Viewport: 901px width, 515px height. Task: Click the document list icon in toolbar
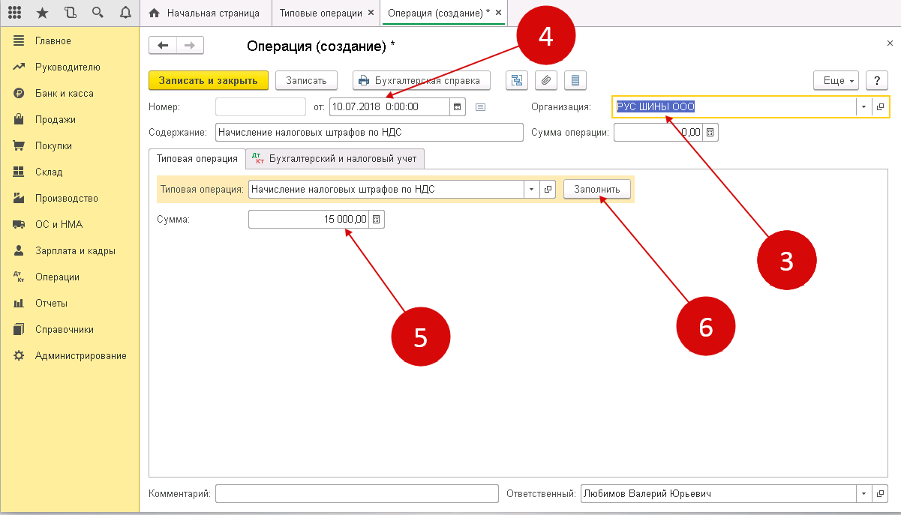click(x=575, y=80)
